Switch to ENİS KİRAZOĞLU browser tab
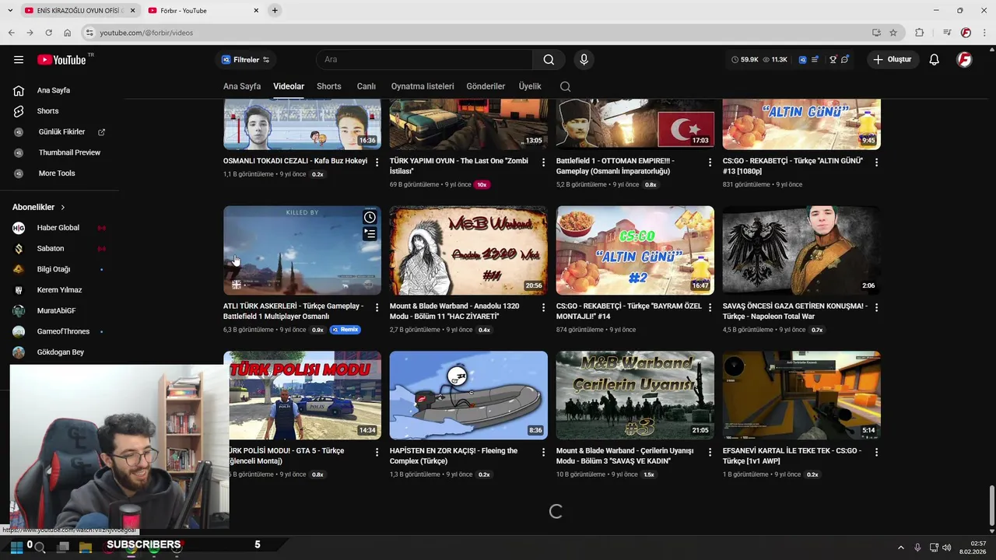This screenshot has height=560, width=996. 80,10
